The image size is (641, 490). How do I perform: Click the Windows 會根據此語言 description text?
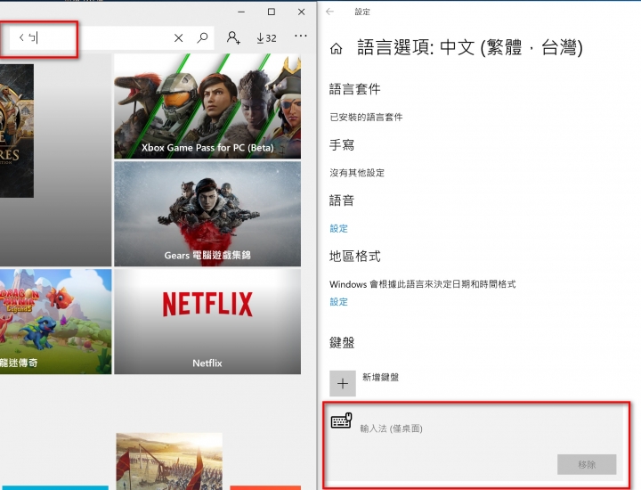(423, 284)
